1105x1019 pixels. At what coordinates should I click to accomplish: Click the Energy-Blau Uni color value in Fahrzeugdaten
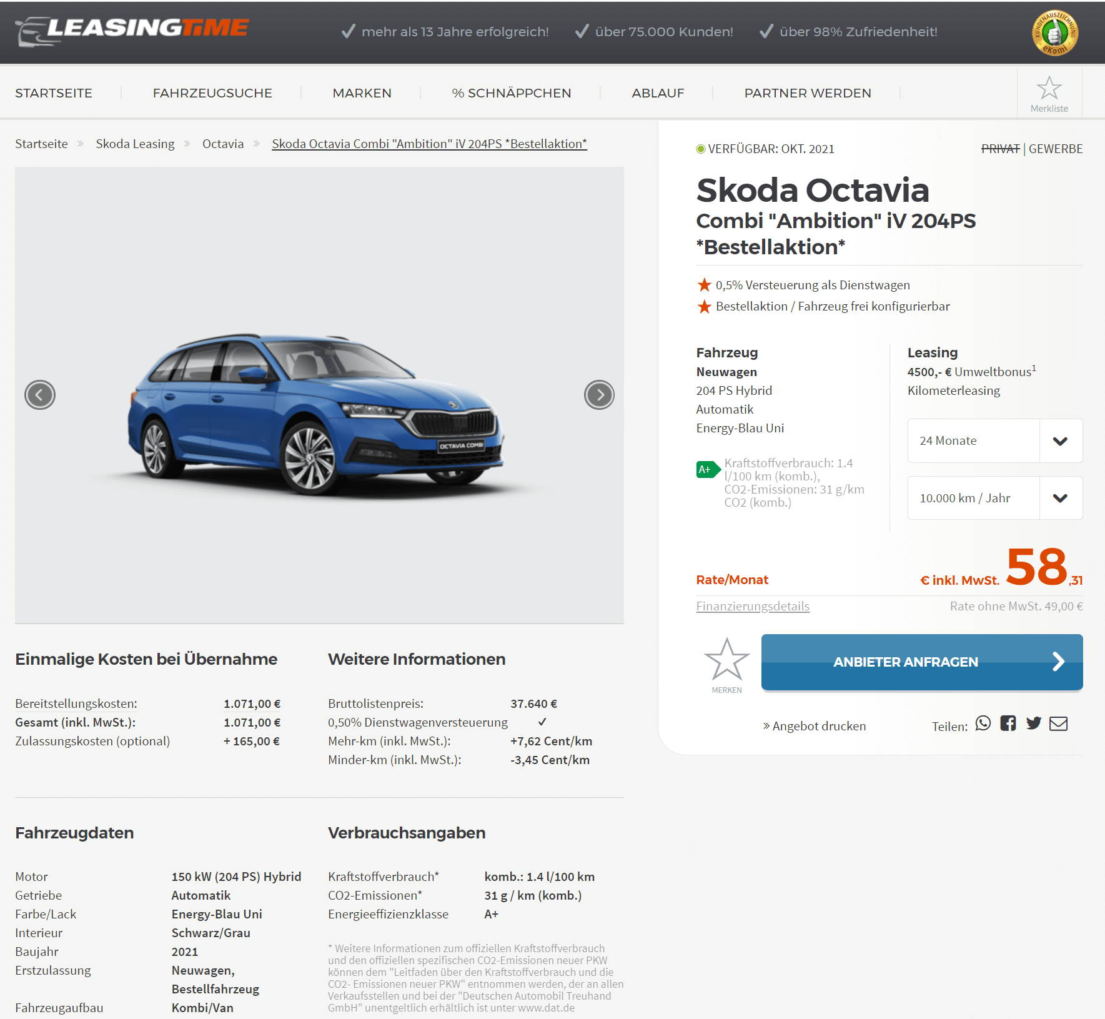pyautogui.click(x=217, y=914)
